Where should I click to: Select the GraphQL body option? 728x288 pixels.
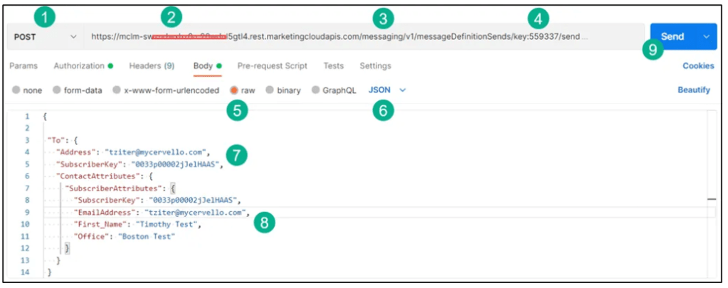pyautogui.click(x=317, y=90)
